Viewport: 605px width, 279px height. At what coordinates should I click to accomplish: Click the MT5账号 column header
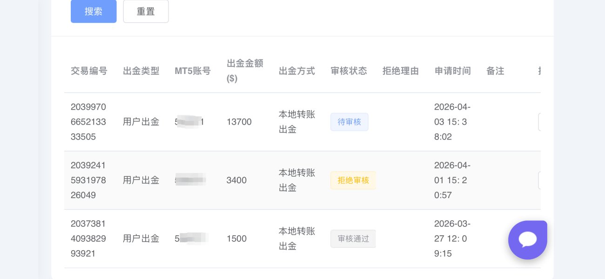[193, 71]
